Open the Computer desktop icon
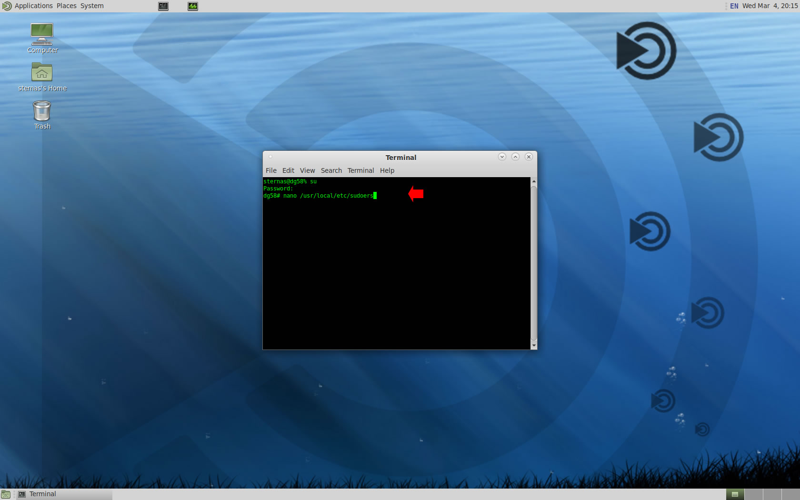Screen dimensions: 800x500 click(42, 38)
